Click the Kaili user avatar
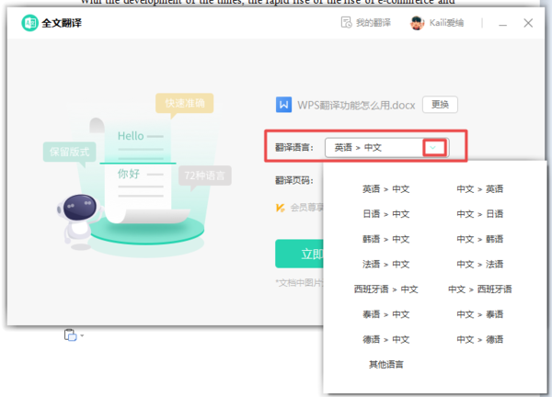The image size is (552, 397). click(x=417, y=23)
